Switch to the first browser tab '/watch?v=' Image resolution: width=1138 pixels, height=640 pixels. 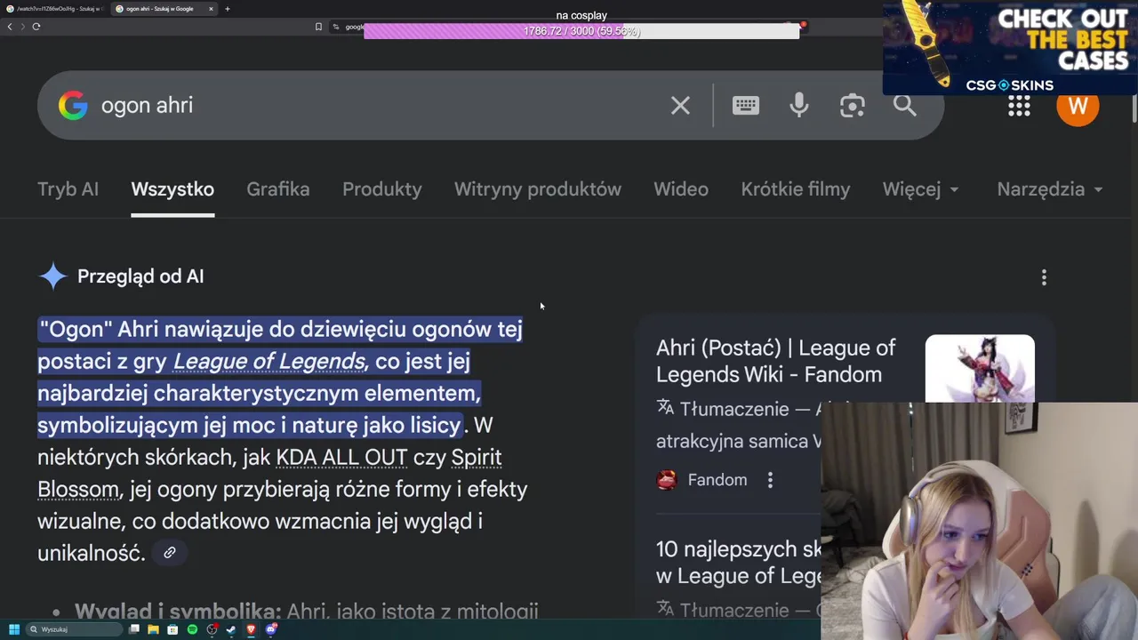pyautogui.click(x=55, y=9)
